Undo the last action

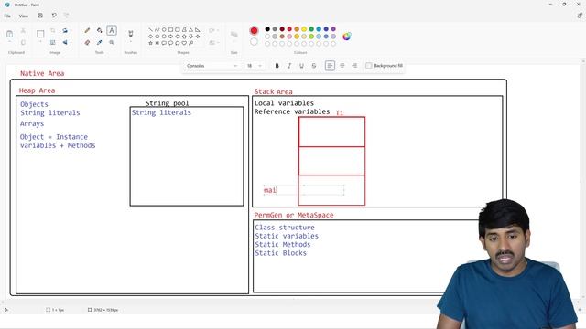(54, 16)
